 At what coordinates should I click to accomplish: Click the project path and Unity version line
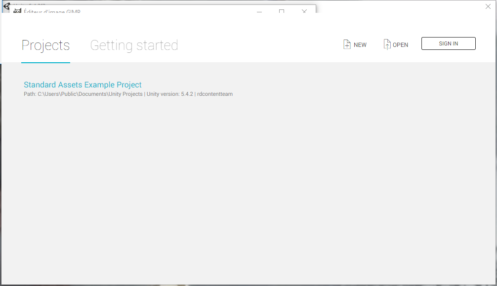tap(128, 94)
